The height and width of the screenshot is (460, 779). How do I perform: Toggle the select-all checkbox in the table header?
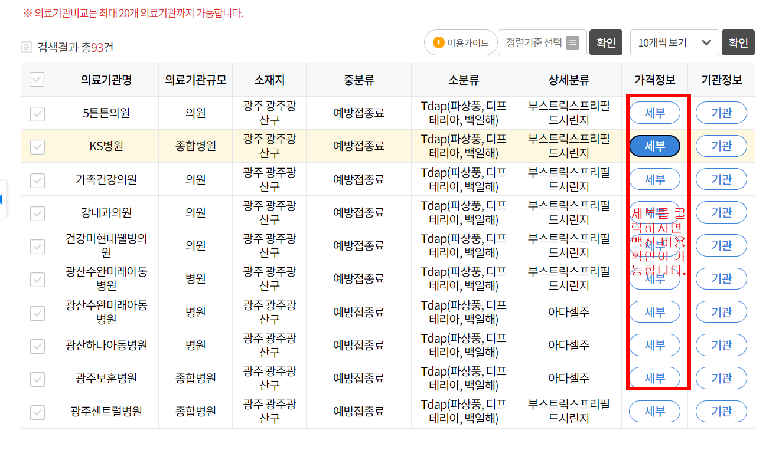(x=37, y=80)
